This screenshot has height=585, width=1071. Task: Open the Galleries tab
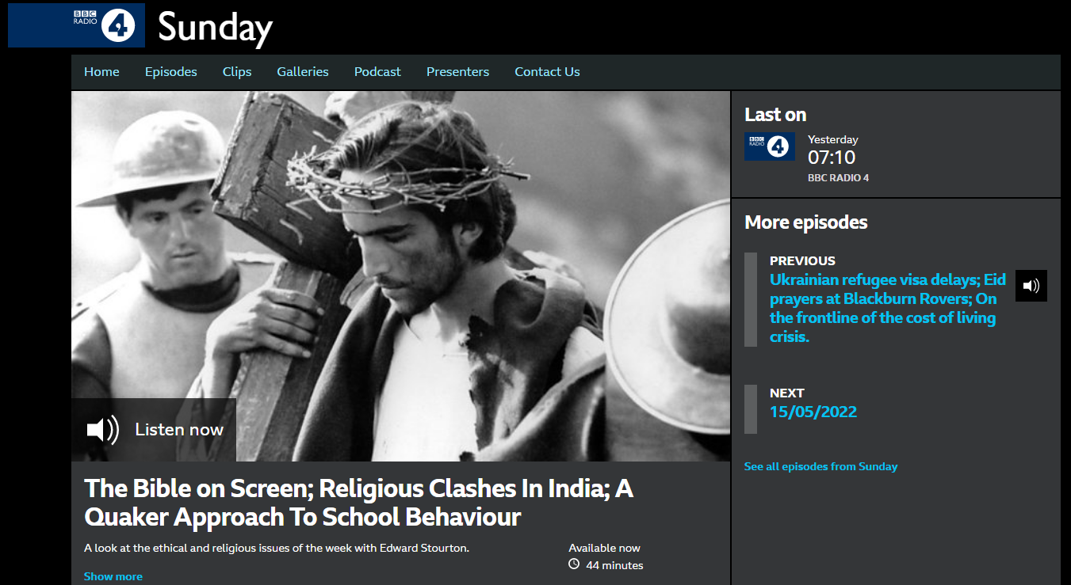(x=303, y=72)
